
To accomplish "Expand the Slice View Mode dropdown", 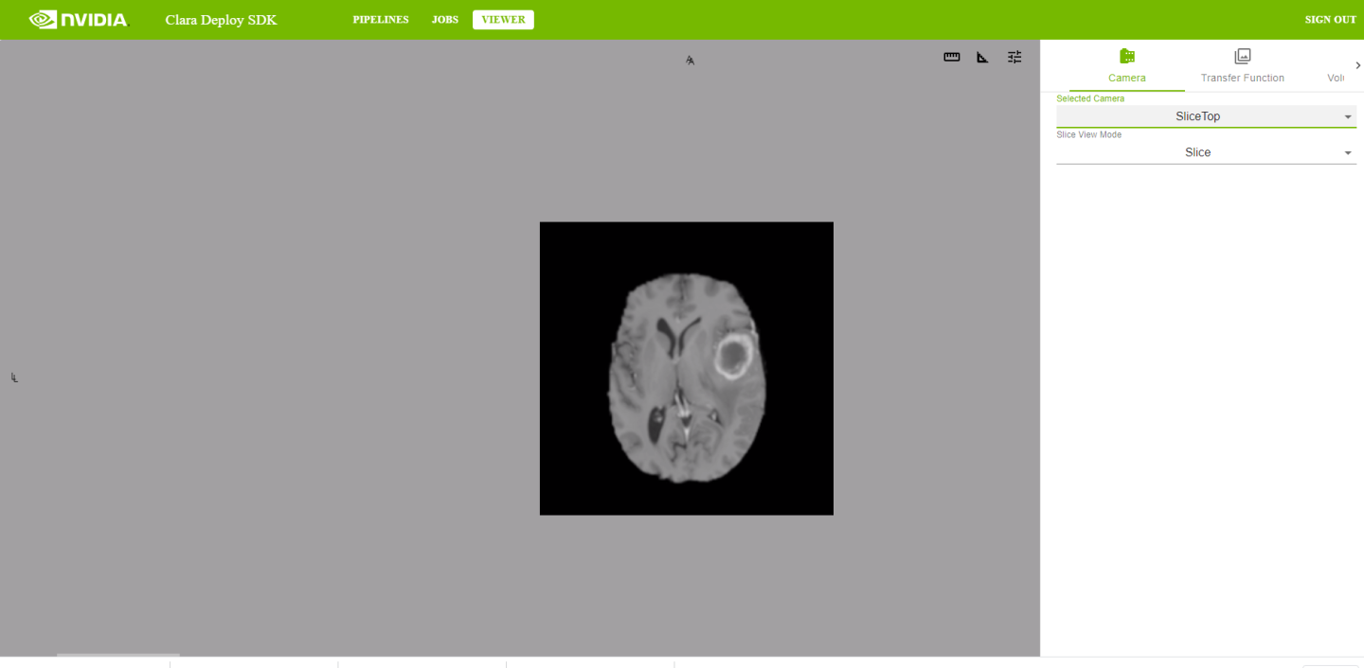I will click(x=1206, y=152).
